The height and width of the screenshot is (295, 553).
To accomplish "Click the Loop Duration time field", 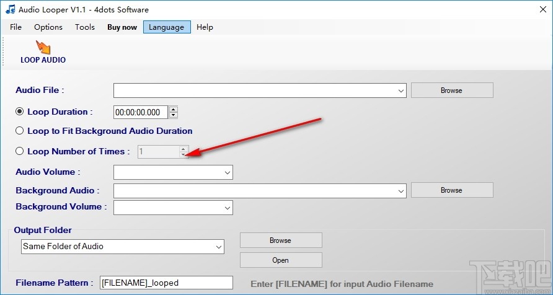I will click(141, 112).
